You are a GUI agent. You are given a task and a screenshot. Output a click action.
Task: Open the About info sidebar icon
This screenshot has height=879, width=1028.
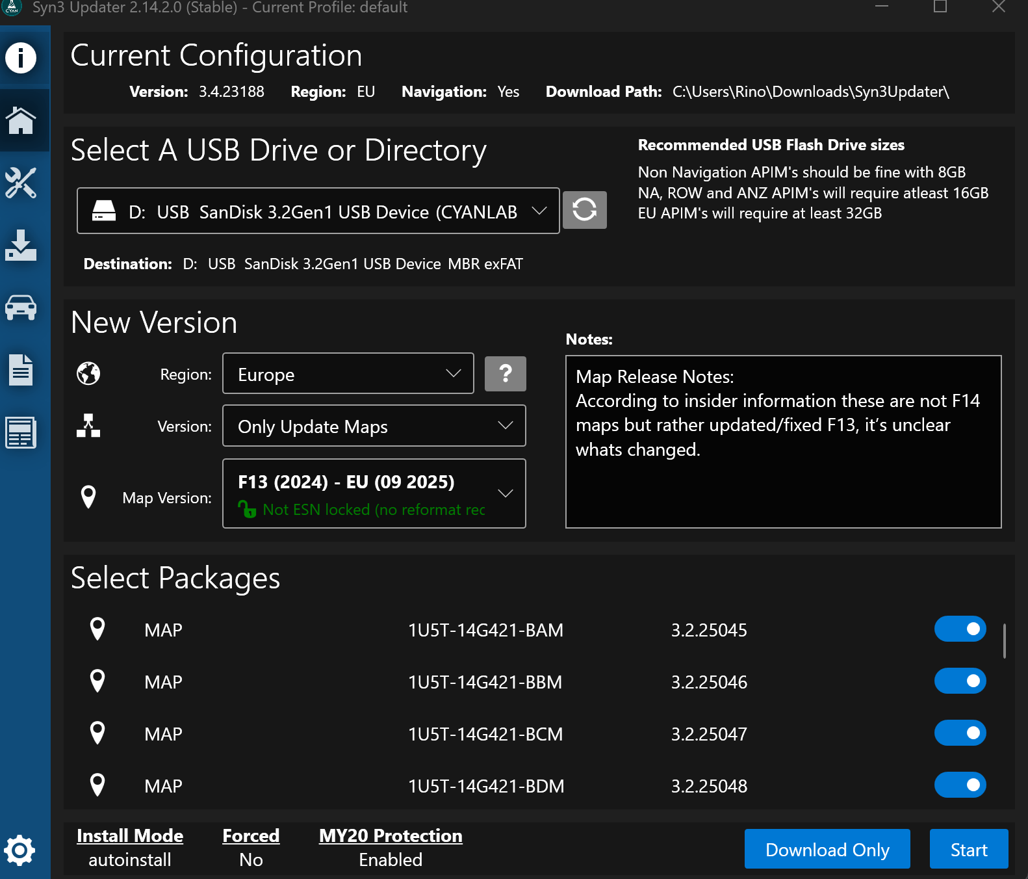click(21, 59)
